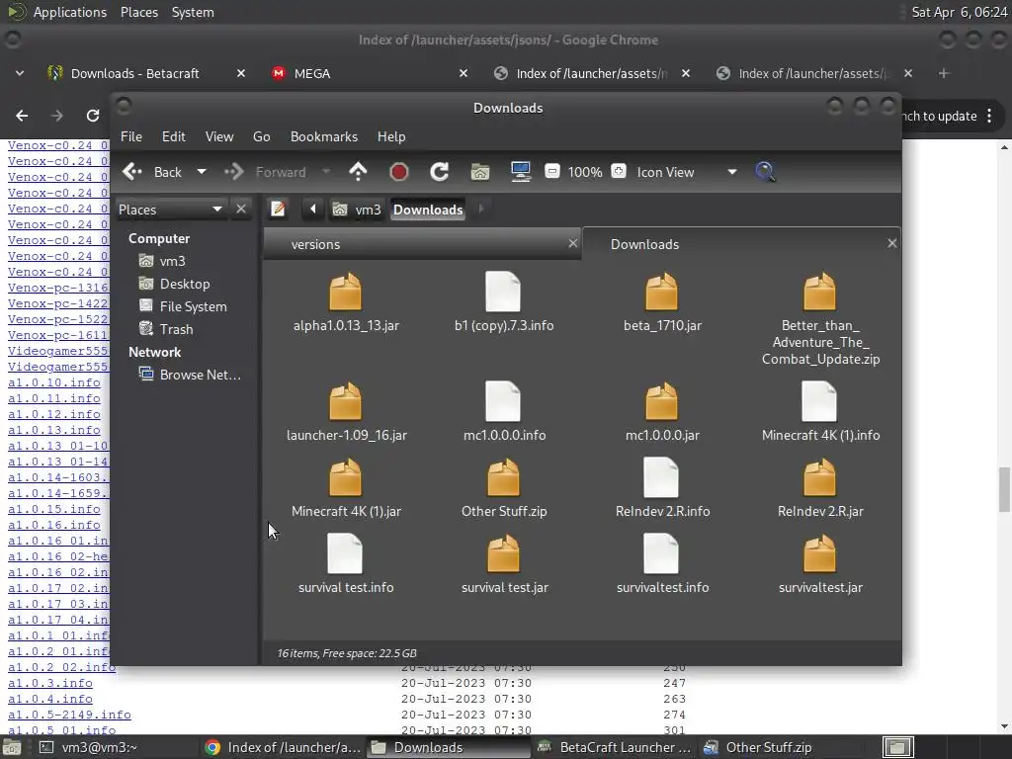This screenshot has width=1012, height=759.
Task: Open the View menu
Action: pyautogui.click(x=219, y=136)
